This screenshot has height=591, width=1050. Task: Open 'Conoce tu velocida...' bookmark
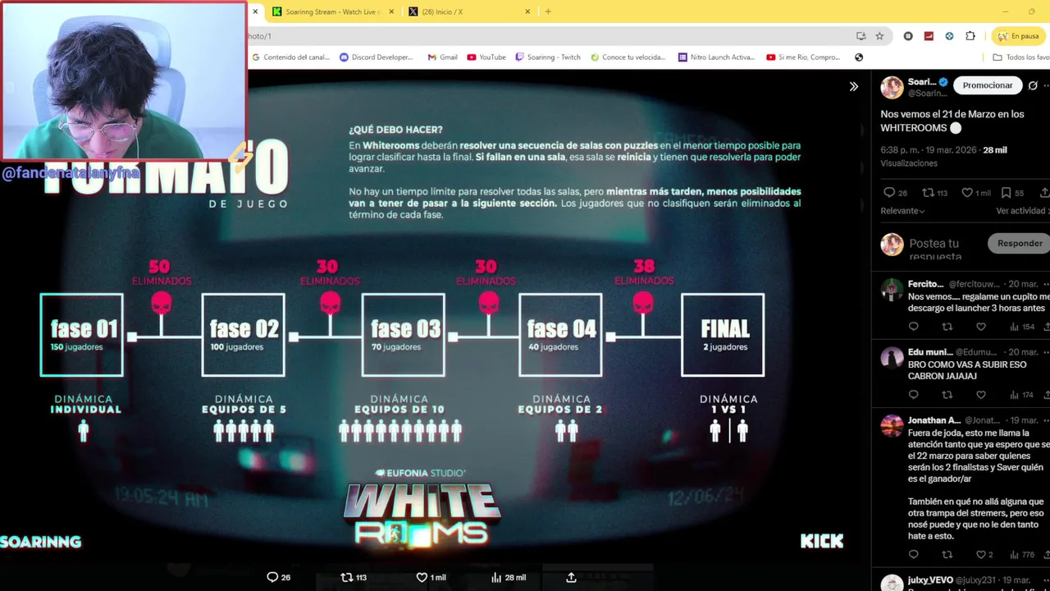coord(628,57)
